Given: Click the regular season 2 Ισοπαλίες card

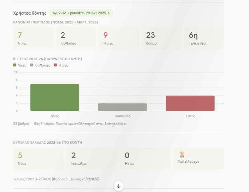Looking at the screenshot, I should pos(76,38).
